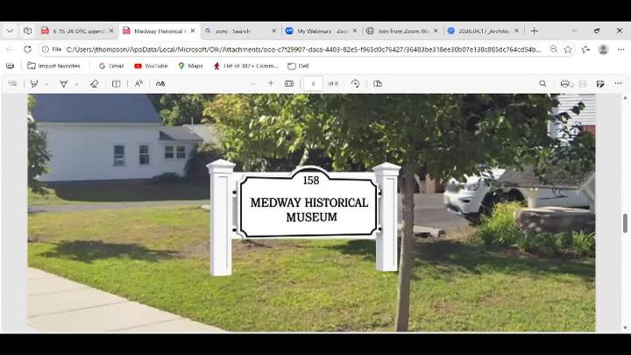Close the My Webinars tab
The image size is (631, 355).
click(355, 31)
